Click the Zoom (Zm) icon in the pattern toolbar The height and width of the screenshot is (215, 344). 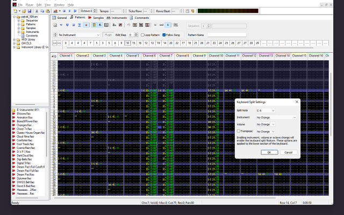pyautogui.click(x=114, y=25)
